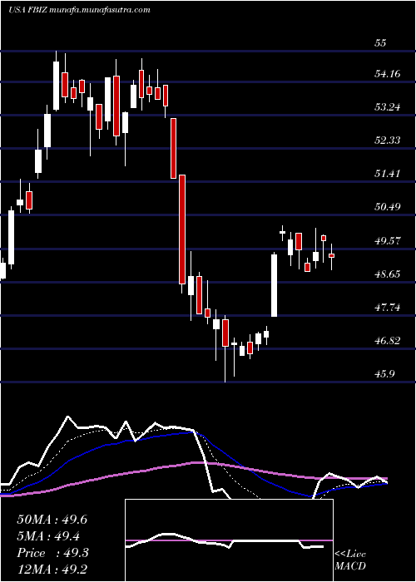Click the 54.16 price axis label
Image resolution: width=416 pixels, height=582 pixels.
[388, 74]
